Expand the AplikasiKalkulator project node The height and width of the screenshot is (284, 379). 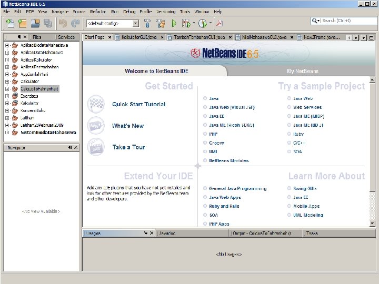tap(7, 59)
